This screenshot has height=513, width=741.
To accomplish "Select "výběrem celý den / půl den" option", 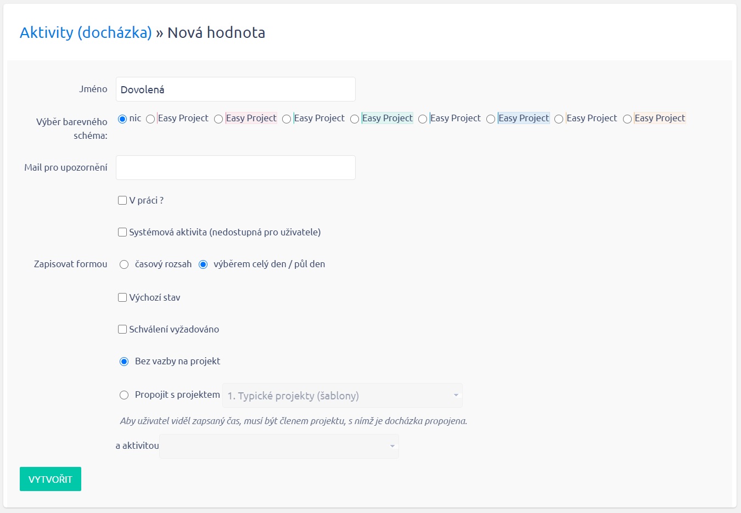I will [x=203, y=264].
